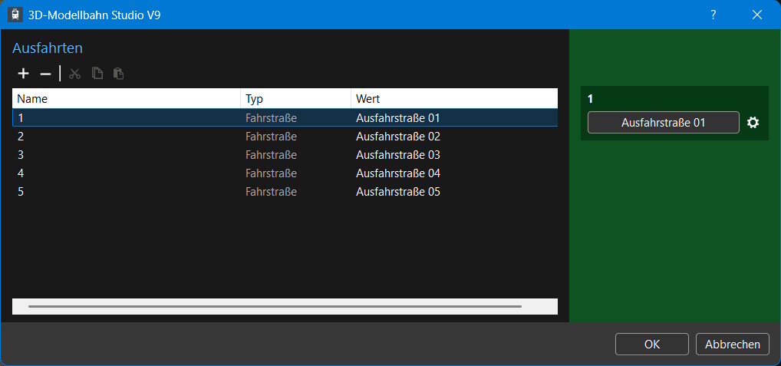The height and width of the screenshot is (366, 781).
Task: Click the horizontal scrollbar below the list
Action: [275, 306]
